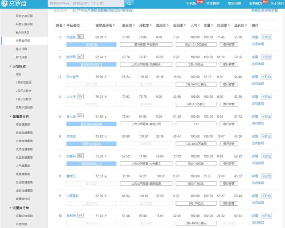Image resolution: width=285 pixels, height=228 pixels.
Task: Sort by 贷罗盘评级 using its sort arrows
Action: [x=114, y=26]
